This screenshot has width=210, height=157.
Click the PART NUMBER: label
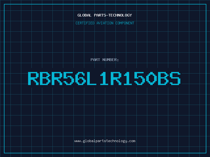coord(105,60)
